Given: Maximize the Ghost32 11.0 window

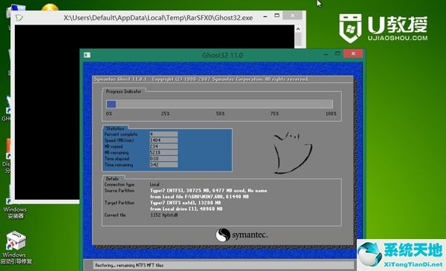Looking at the screenshot, I should coord(337,53).
